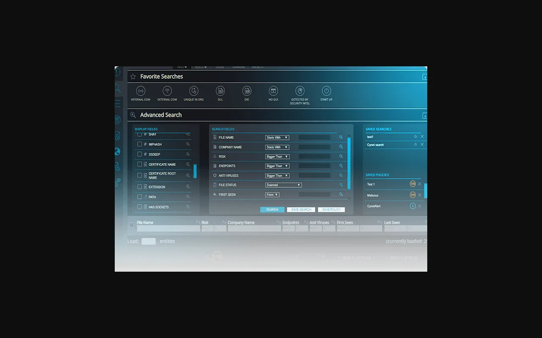
Task: Favorite the test1 saved search star
Action: coord(415,136)
